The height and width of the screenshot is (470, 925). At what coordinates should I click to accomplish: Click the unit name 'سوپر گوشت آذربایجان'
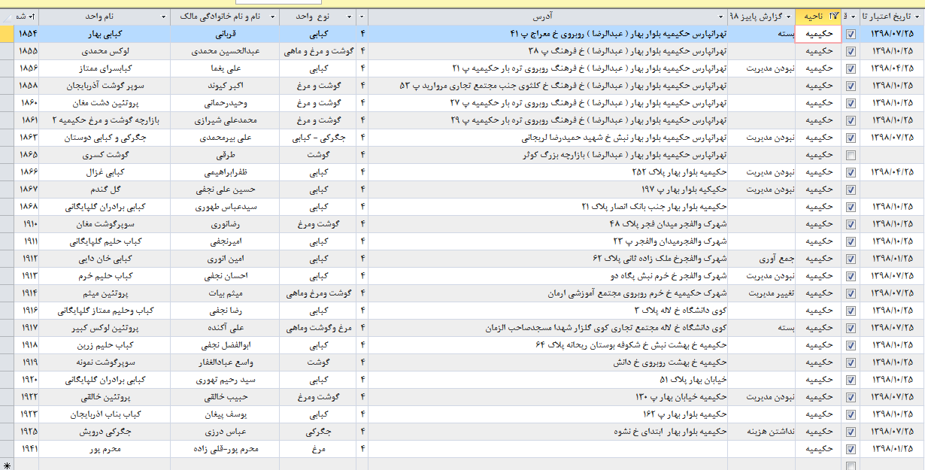pyautogui.click(x=104, y=86)
